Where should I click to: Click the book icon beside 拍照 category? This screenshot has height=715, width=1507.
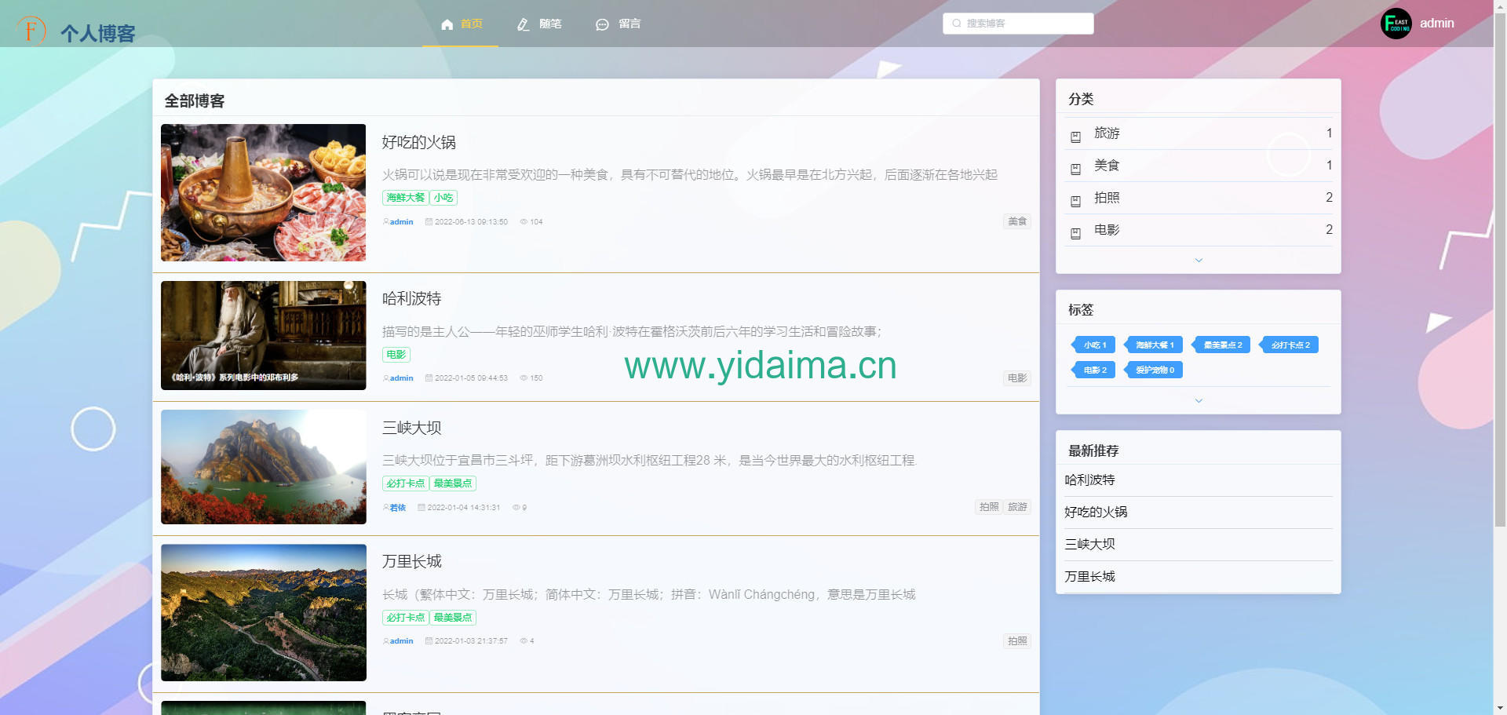click(1075, 201)
